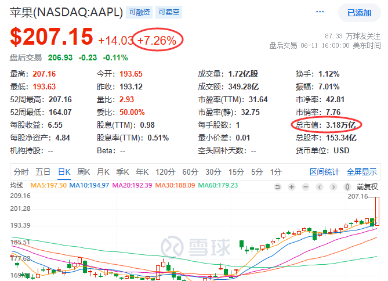Open the 前复权 adjustment selector
Screen dimensions: 388x281
367,187
